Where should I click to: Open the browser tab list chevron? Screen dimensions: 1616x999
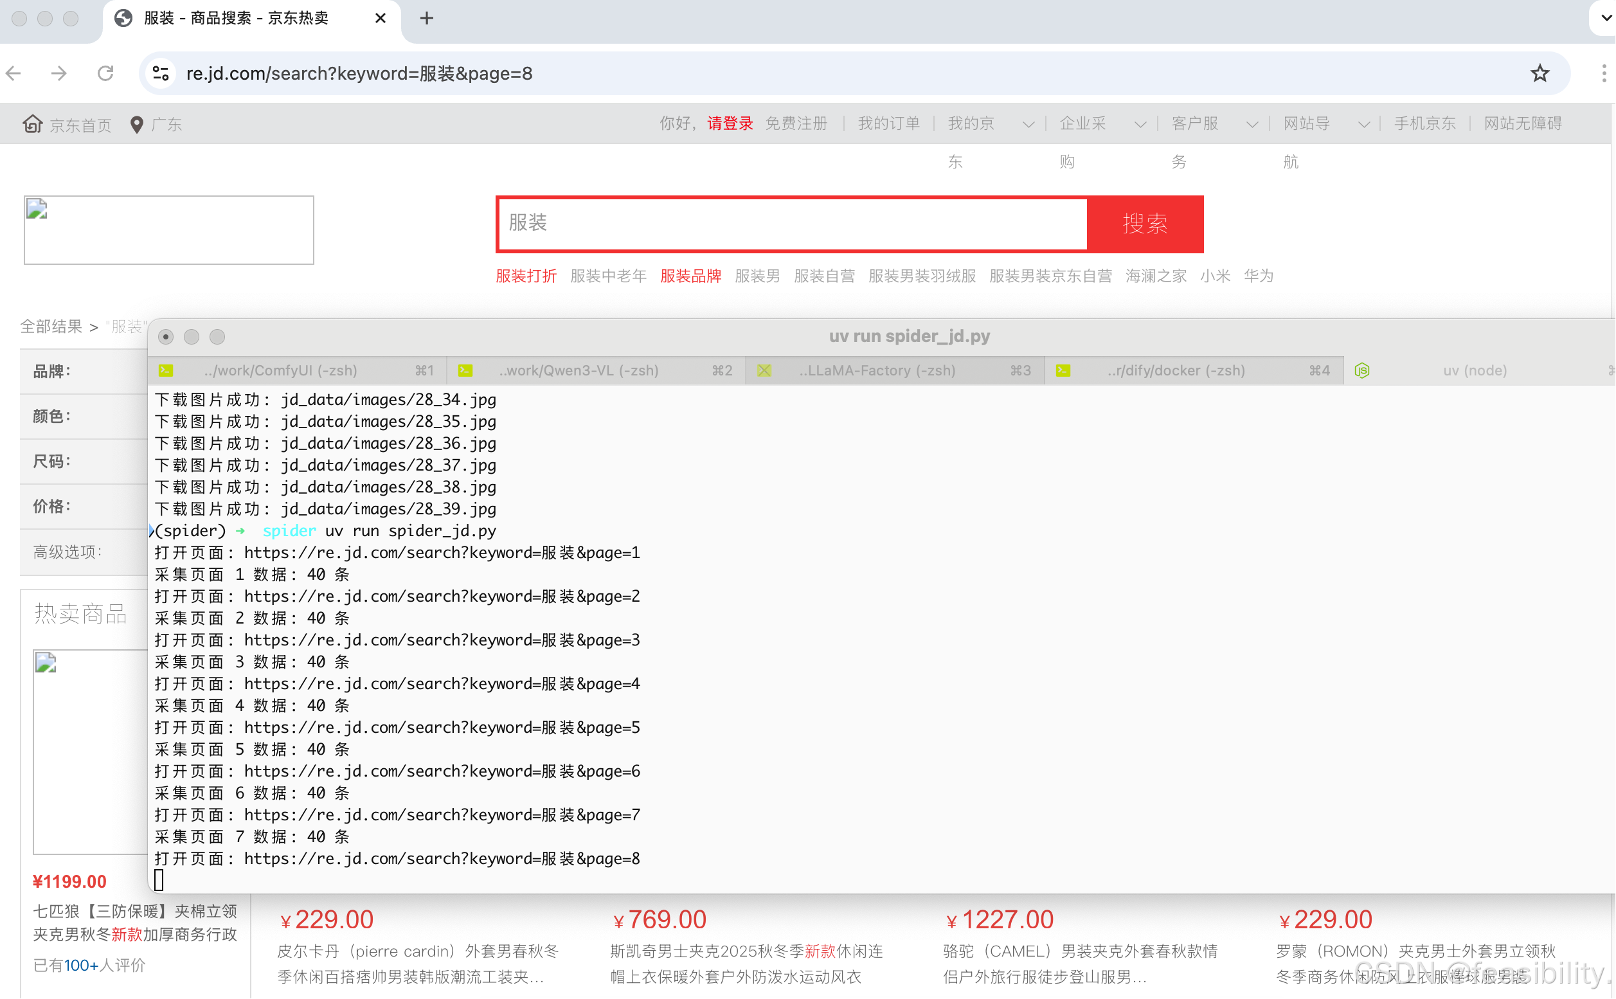[x=1606, y=19]
